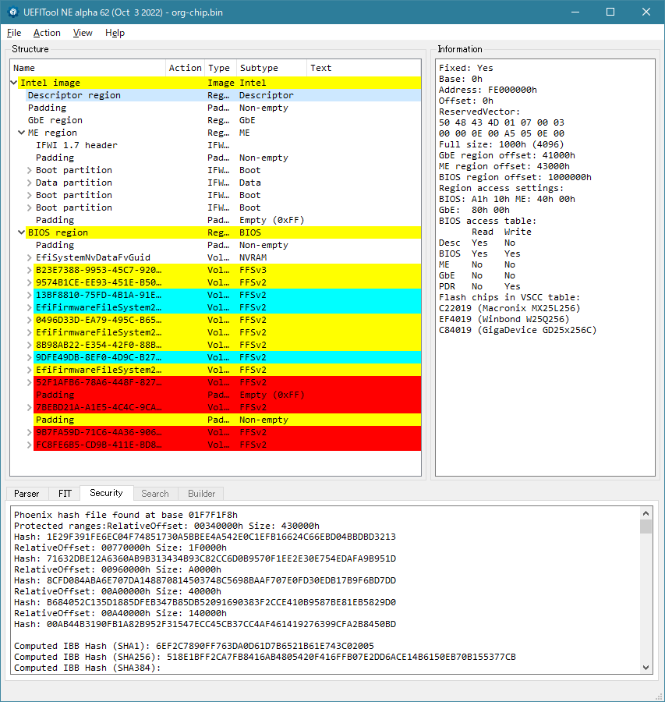Select the red Padding Empty (0xFF) row
Screen dimensions: 665x702
[x=228, y=395]
